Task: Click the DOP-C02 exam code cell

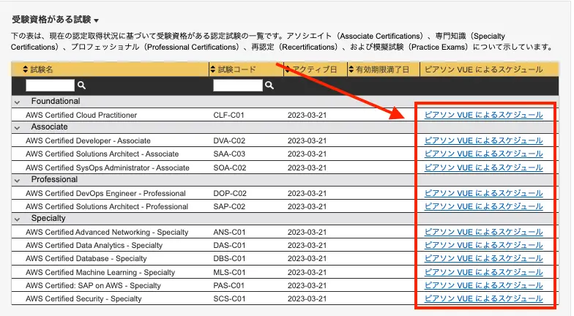Action: 230,193
